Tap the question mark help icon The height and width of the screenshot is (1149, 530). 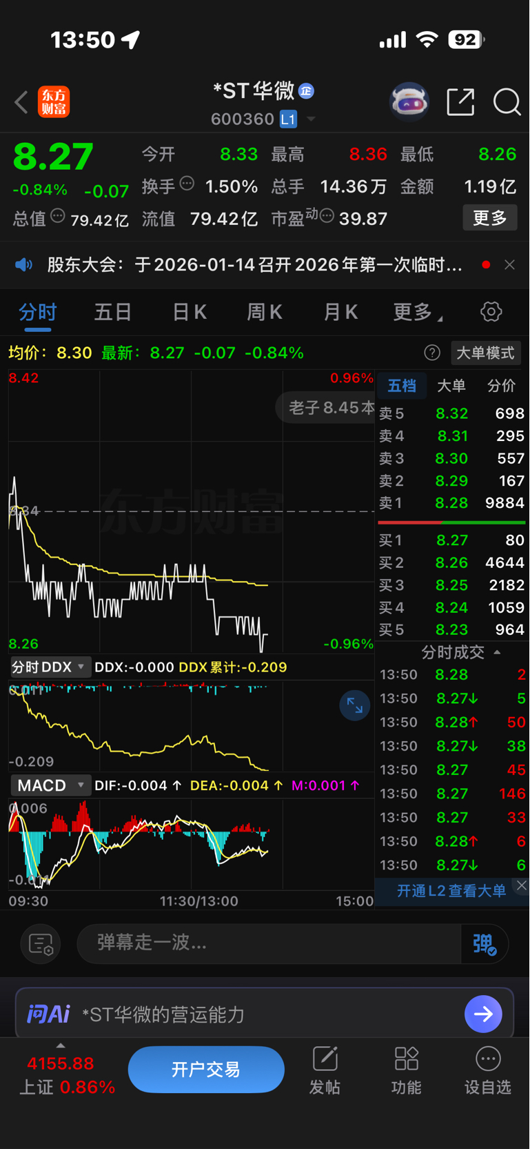pos(432,353)
